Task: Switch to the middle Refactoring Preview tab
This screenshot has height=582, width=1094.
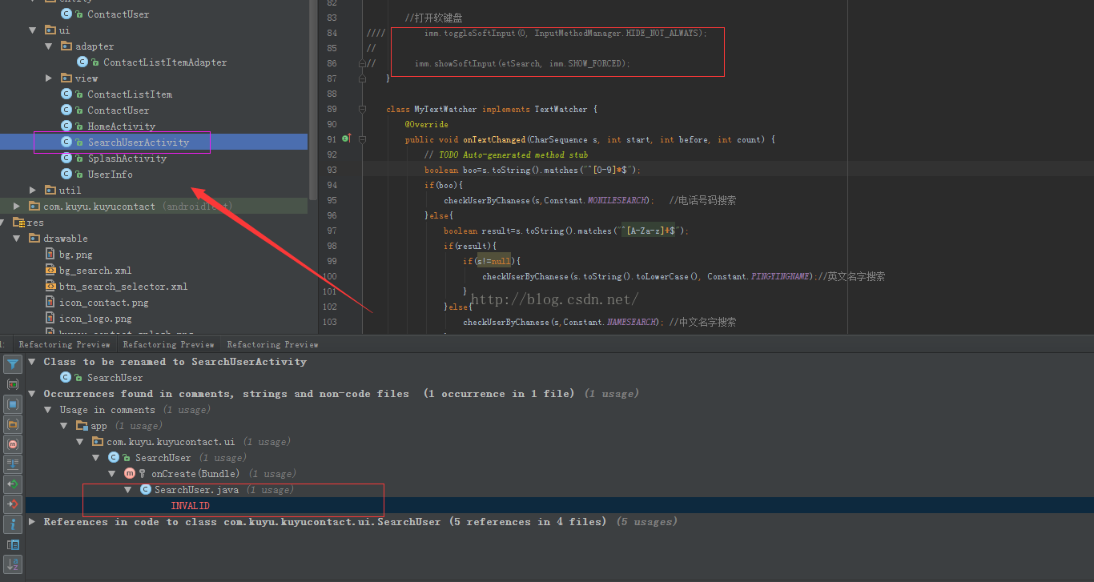Action: tap(169, 344)
